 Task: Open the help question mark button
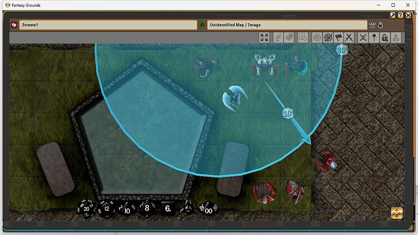(400, 15)
